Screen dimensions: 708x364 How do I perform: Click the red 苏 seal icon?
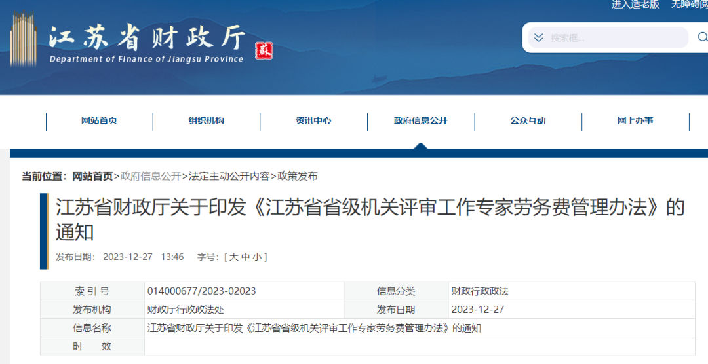[x=264, y=50]
